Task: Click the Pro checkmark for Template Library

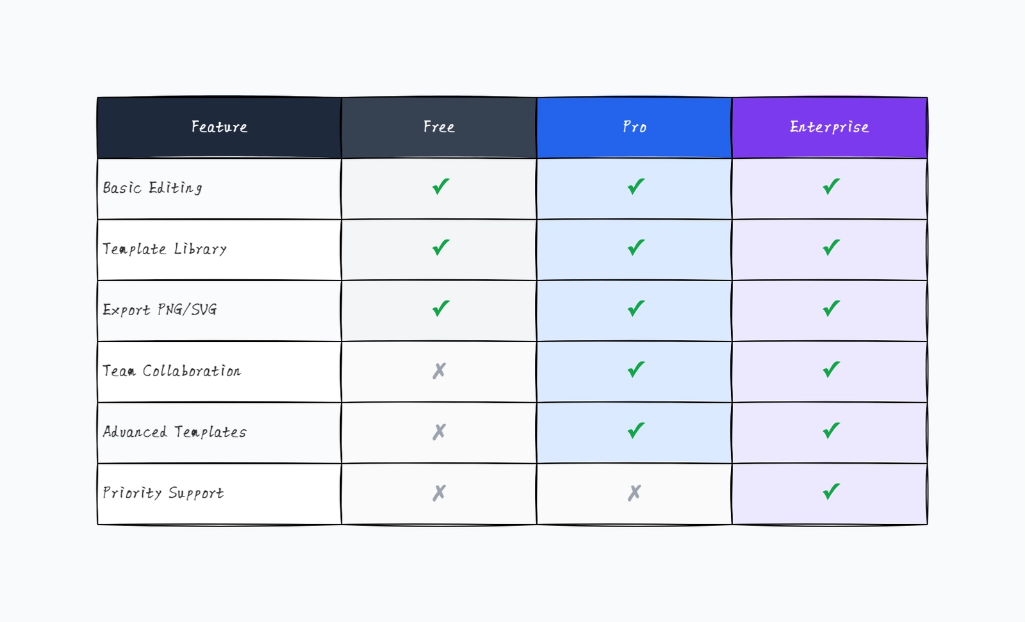Action: pyautogui.click(x=635, y=248)
